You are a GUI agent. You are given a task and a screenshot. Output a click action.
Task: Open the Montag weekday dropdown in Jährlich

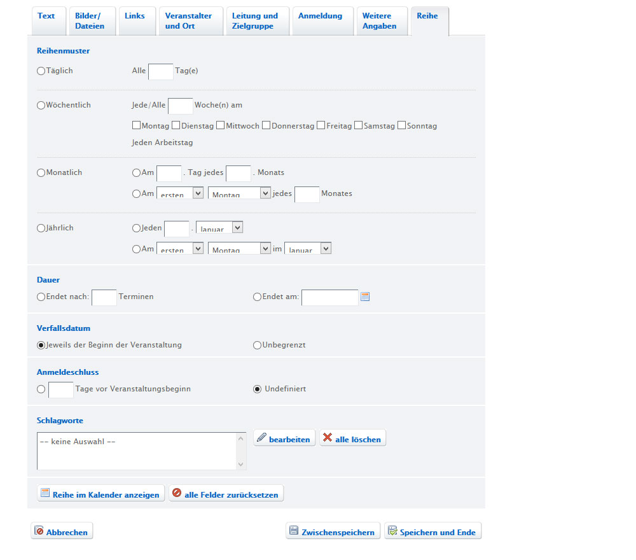click(x=239, y=248)
